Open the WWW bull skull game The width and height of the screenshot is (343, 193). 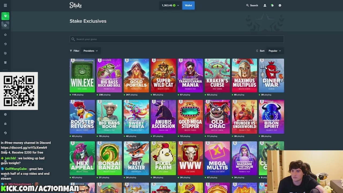[x=190, y=158]
